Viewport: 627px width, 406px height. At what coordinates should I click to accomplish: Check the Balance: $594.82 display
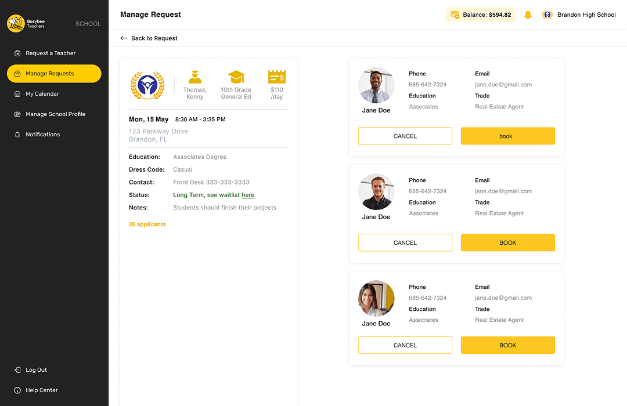[x=480, y=14]
